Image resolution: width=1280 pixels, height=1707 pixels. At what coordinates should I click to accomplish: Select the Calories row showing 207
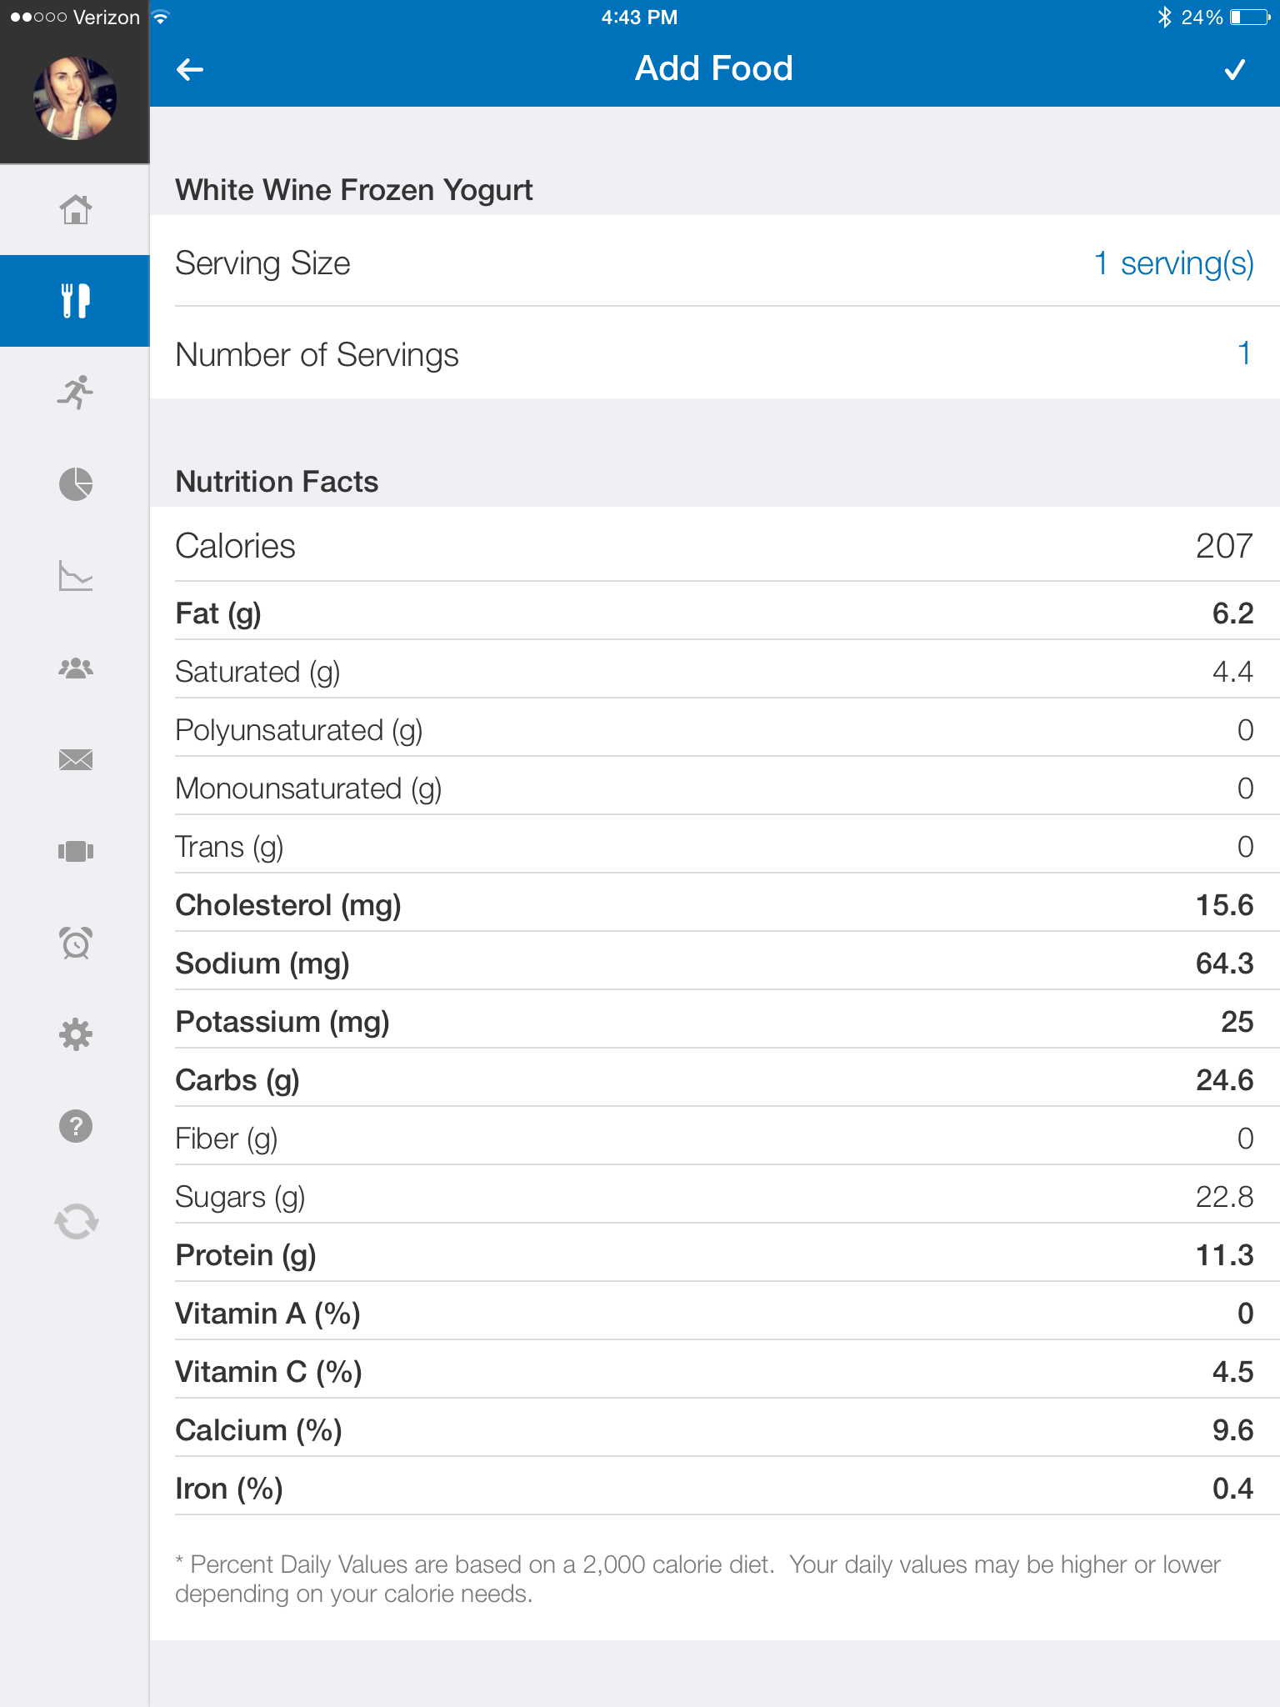coord(713,546)
